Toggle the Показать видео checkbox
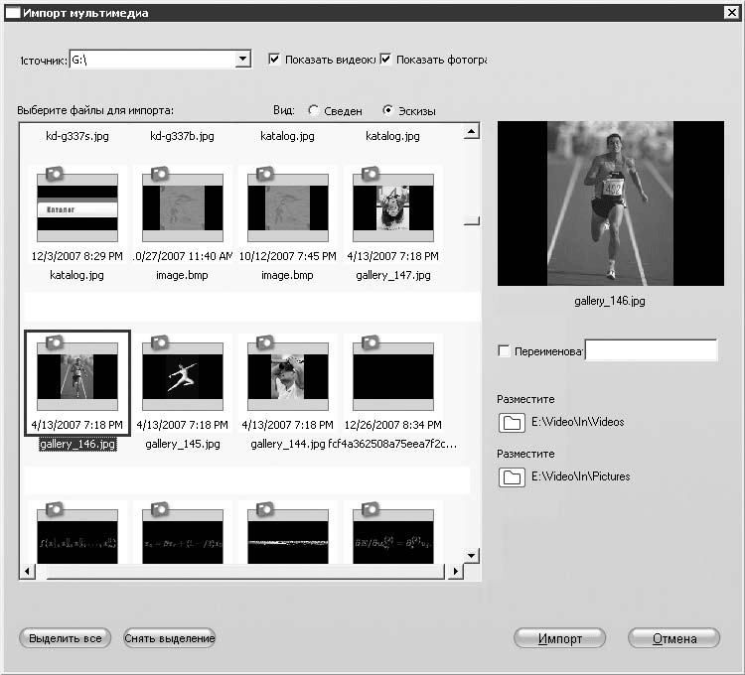The width and height of the screenshot is (745, 675). point(274,60)
